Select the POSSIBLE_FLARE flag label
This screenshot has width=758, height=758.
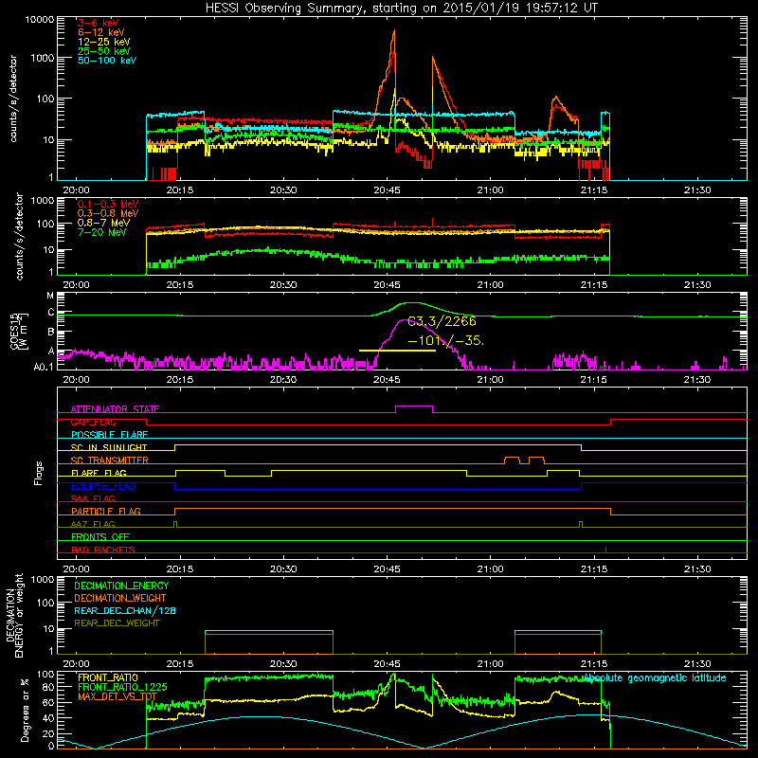[x=109, y=435]
